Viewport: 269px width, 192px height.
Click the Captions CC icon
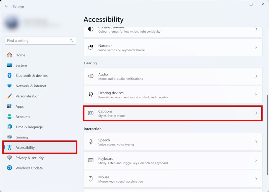tap(90, 113)
